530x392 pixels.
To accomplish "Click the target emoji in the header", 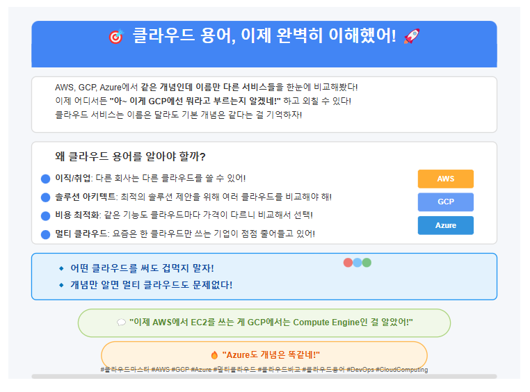I will point(116,36).
